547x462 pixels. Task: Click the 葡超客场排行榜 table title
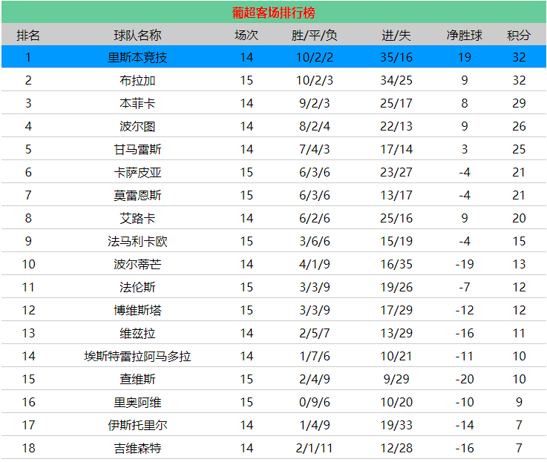pos(273,13)
